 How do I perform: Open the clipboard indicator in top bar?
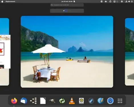110,1
